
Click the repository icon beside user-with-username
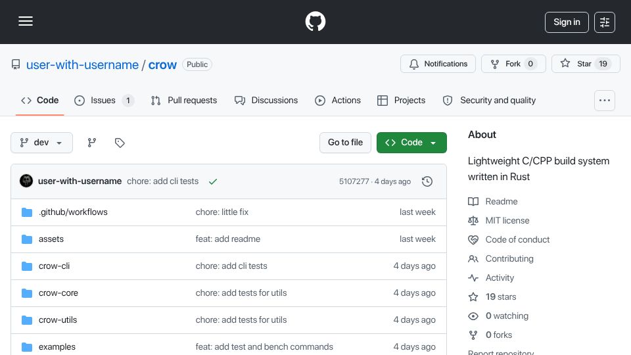[x=16, y=64]
